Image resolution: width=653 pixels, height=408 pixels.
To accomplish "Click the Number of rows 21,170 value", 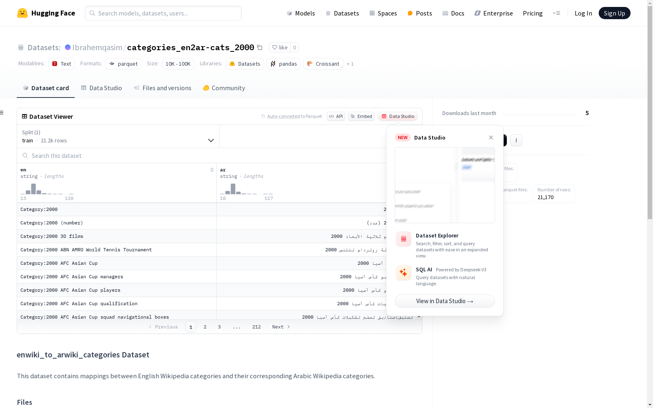I will click(546, 197).
